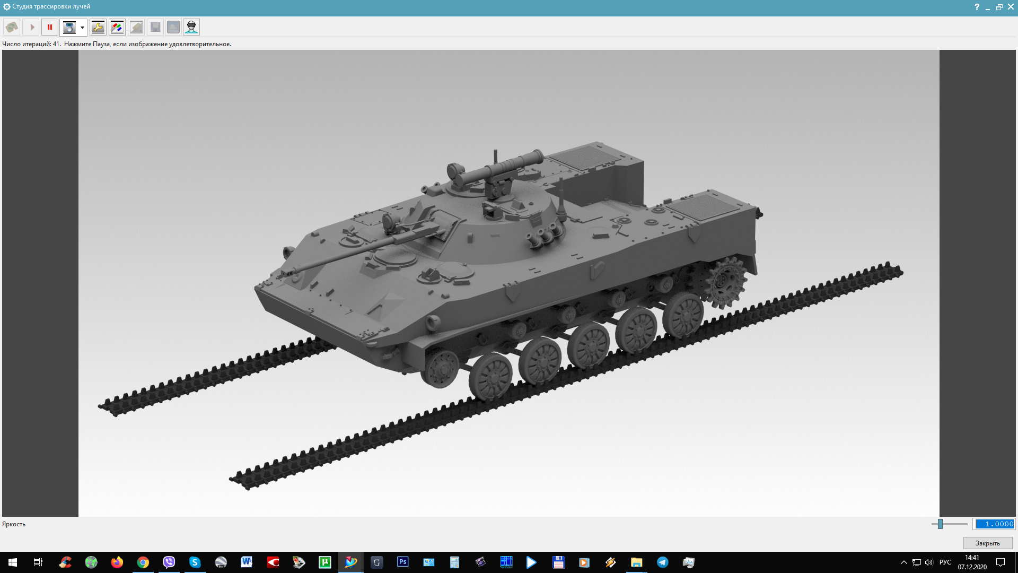Show hidden system tray icons
This screenshot has width=1018, height=573.
click(x=903, y=562)
